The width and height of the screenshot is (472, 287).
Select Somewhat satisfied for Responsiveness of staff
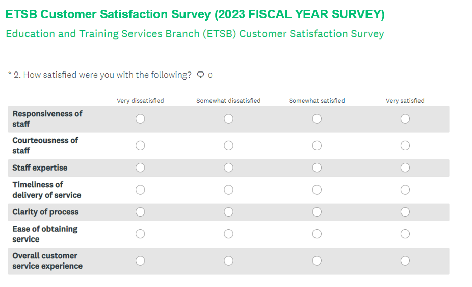click(317, 119)
